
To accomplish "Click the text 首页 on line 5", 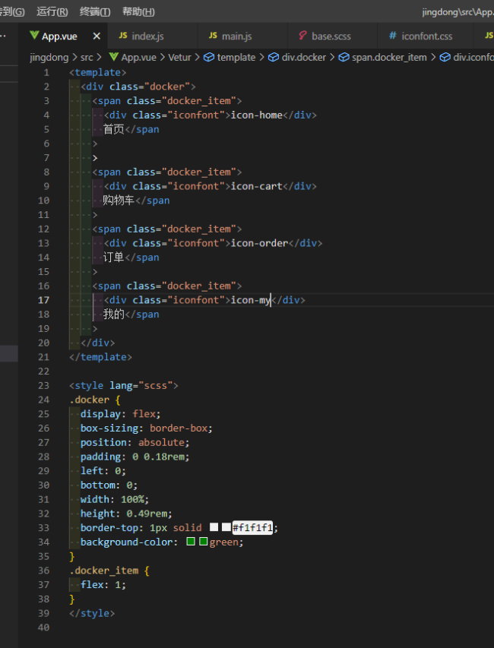I will [x=114, y=129].
